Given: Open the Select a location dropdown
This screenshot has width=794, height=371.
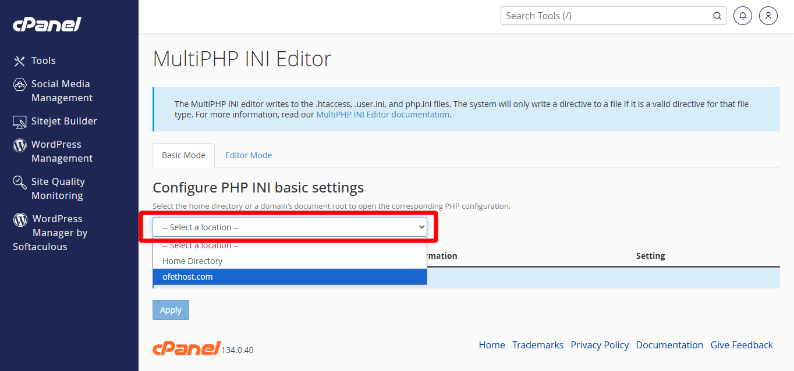Looking at the screenshot, I should pyautogui.click(x=290, y=227).
